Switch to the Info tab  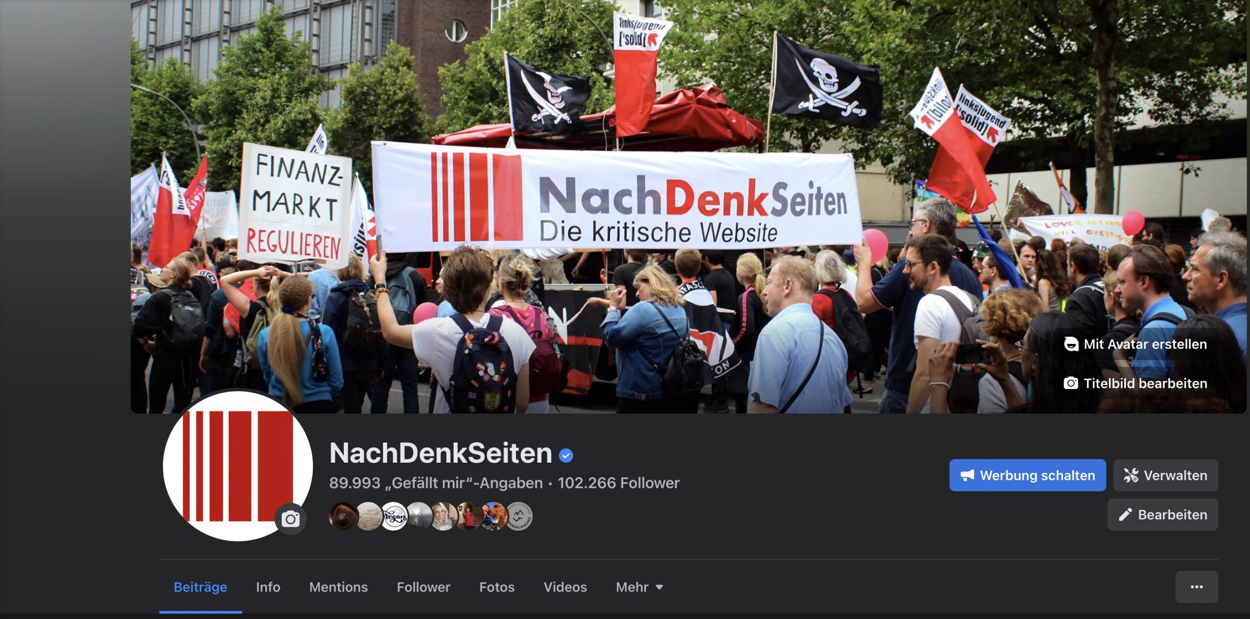click(x=268, y=587)
